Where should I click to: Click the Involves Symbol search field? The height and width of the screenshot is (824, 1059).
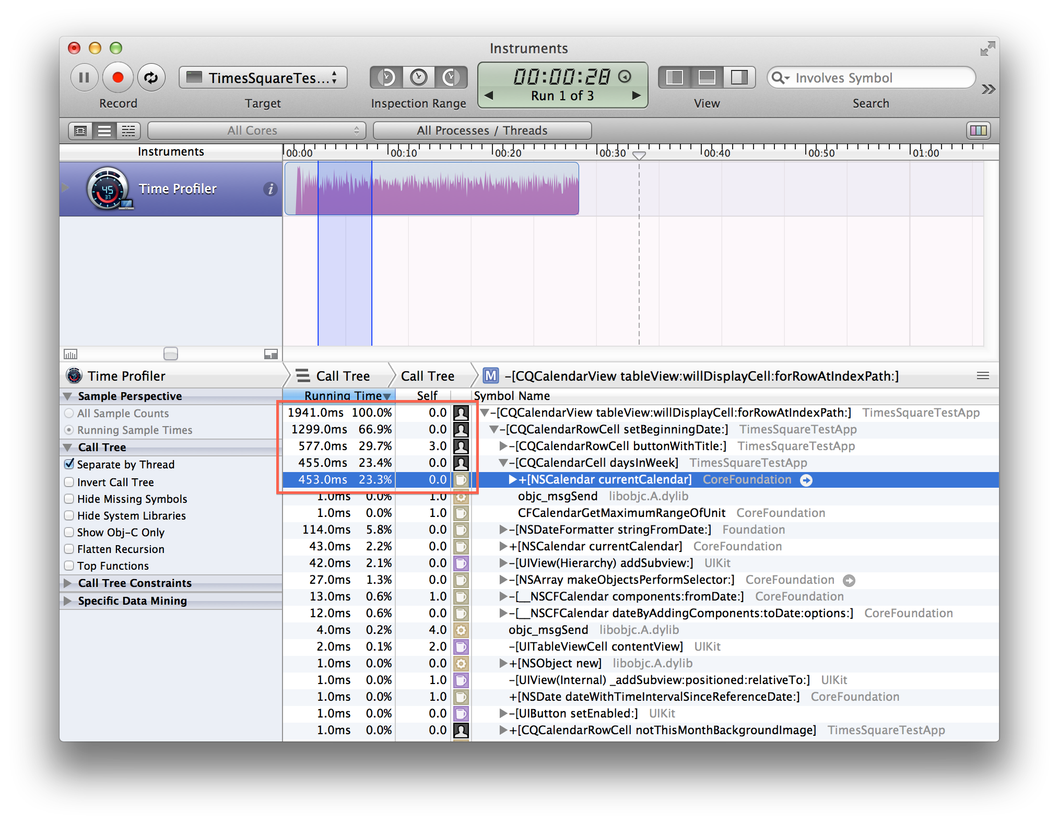tap(877, 78)
